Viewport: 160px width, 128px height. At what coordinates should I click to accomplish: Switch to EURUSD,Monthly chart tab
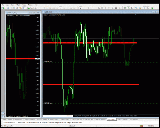(x=77, y=119)
